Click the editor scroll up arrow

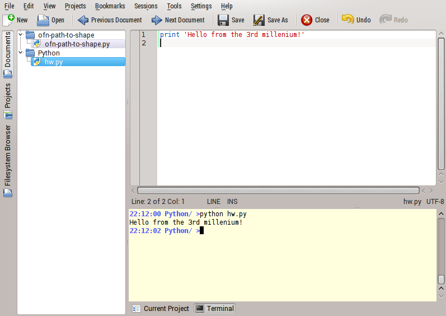[x=441, y=34]
